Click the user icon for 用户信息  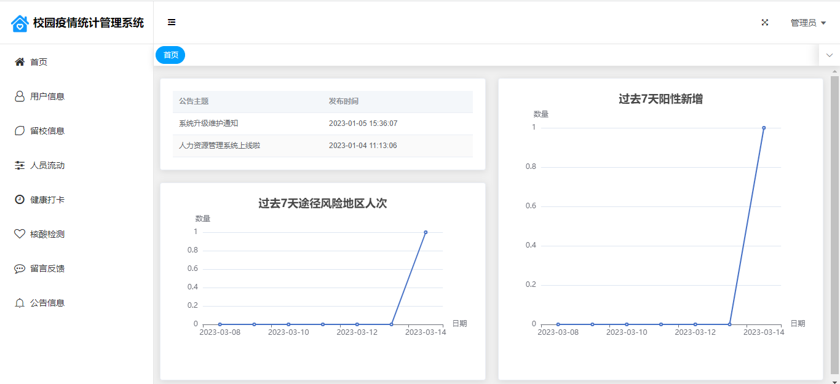tap(20, 96)
